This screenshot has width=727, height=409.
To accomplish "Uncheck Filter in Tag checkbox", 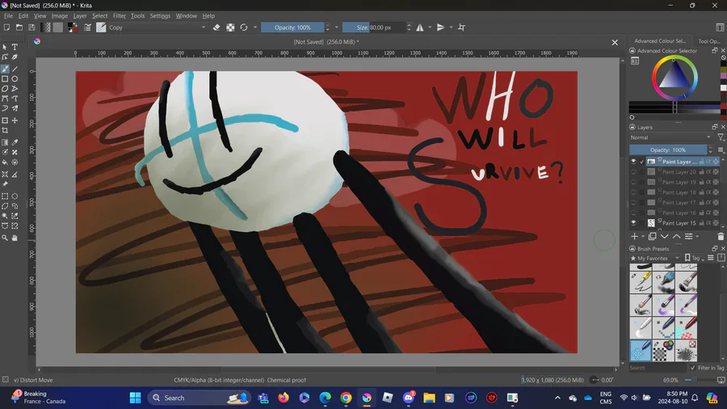I will pyautogui.click(x=693, y=368).
